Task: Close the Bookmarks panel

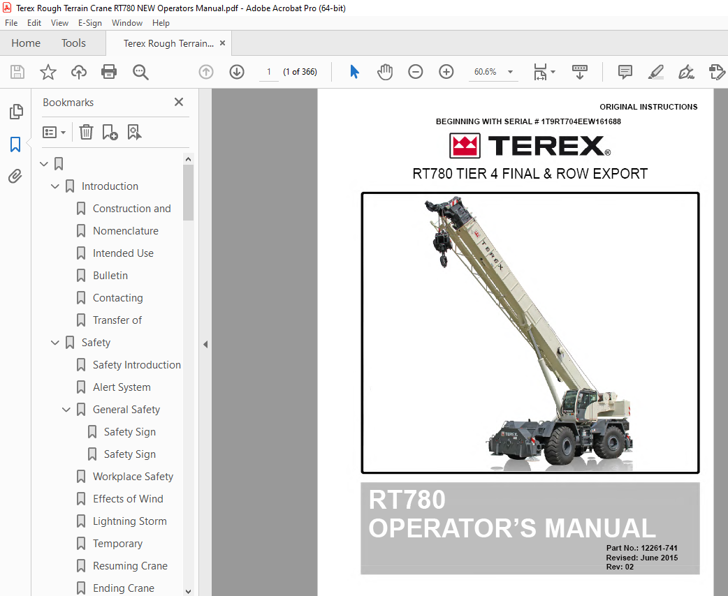Action: [x=179, y=102]
